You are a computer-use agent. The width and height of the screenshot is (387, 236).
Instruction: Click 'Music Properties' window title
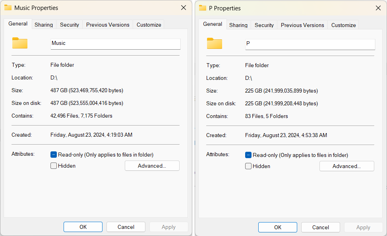pyautogui.click(x=36, y=8)
